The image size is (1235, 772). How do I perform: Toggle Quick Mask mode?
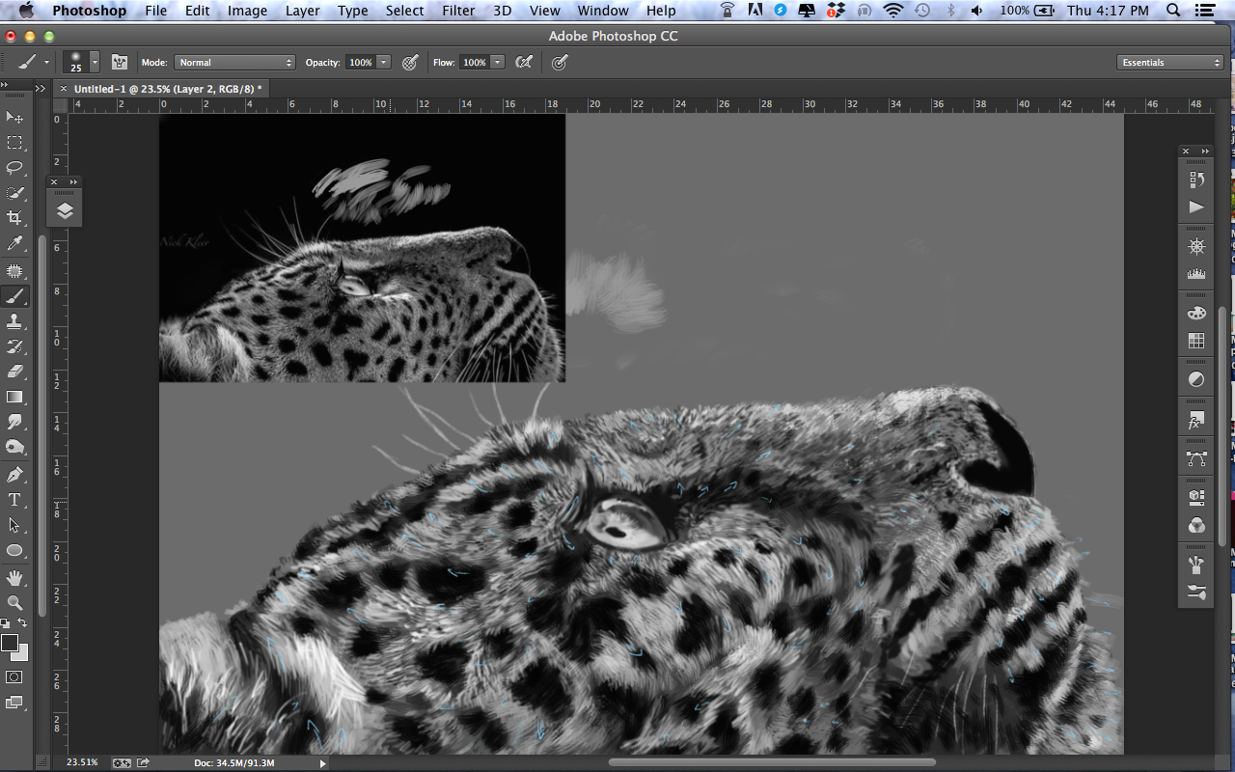(x=14, y=677)
